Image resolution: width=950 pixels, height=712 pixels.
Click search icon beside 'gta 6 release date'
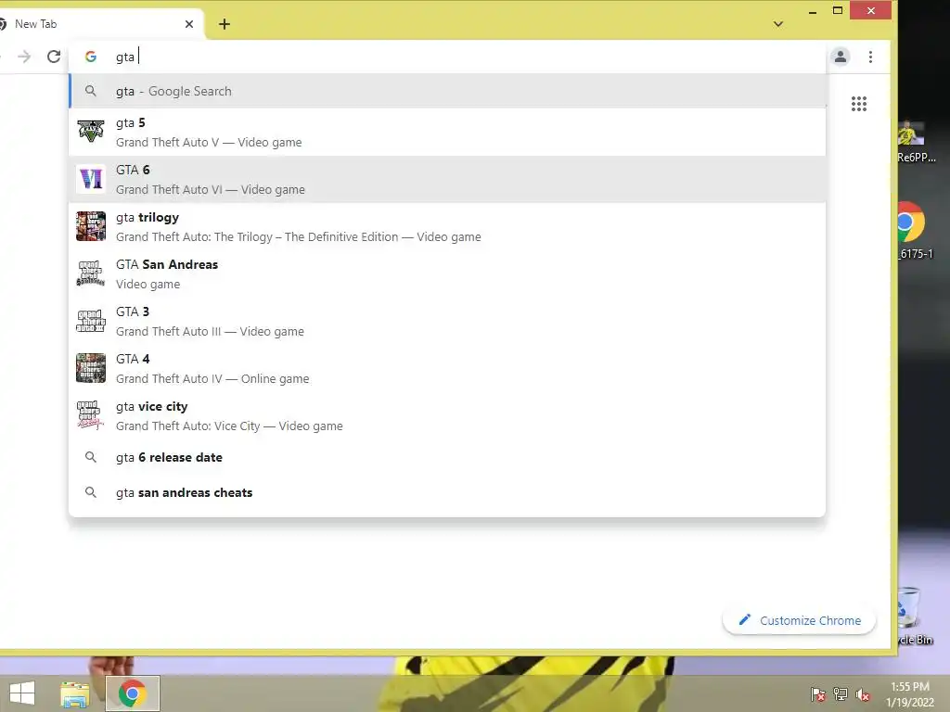point(91,457)
